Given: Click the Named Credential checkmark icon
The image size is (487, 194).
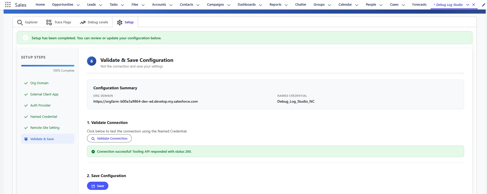Looking at the screenshot, I should [x=26, y=117].
